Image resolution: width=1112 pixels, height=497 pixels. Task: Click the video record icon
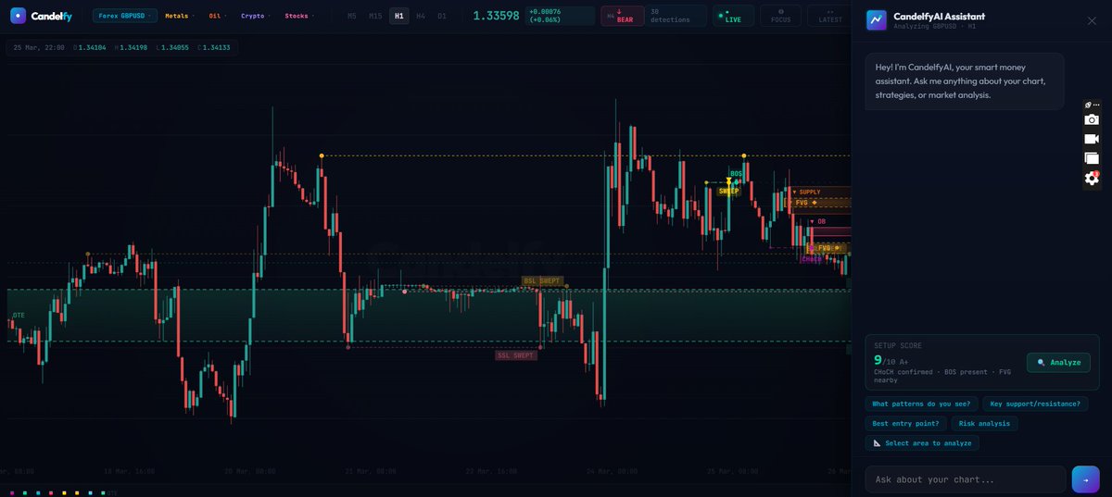(x=1092, y=139)
